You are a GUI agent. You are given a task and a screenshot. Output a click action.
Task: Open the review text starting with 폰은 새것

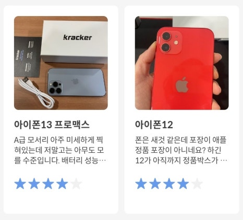pyautogui.click(x=181, y=150)
